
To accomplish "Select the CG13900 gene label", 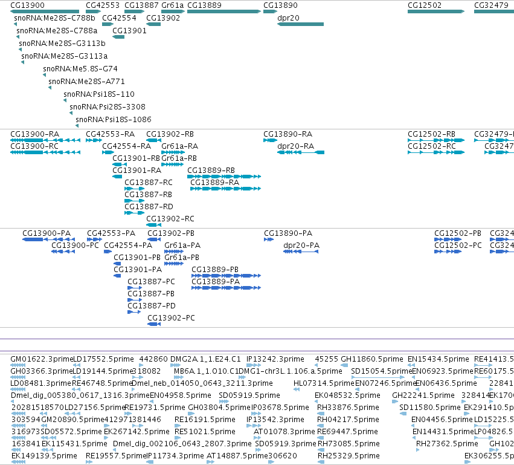I will pyautogui.click(x=28, y=5).
